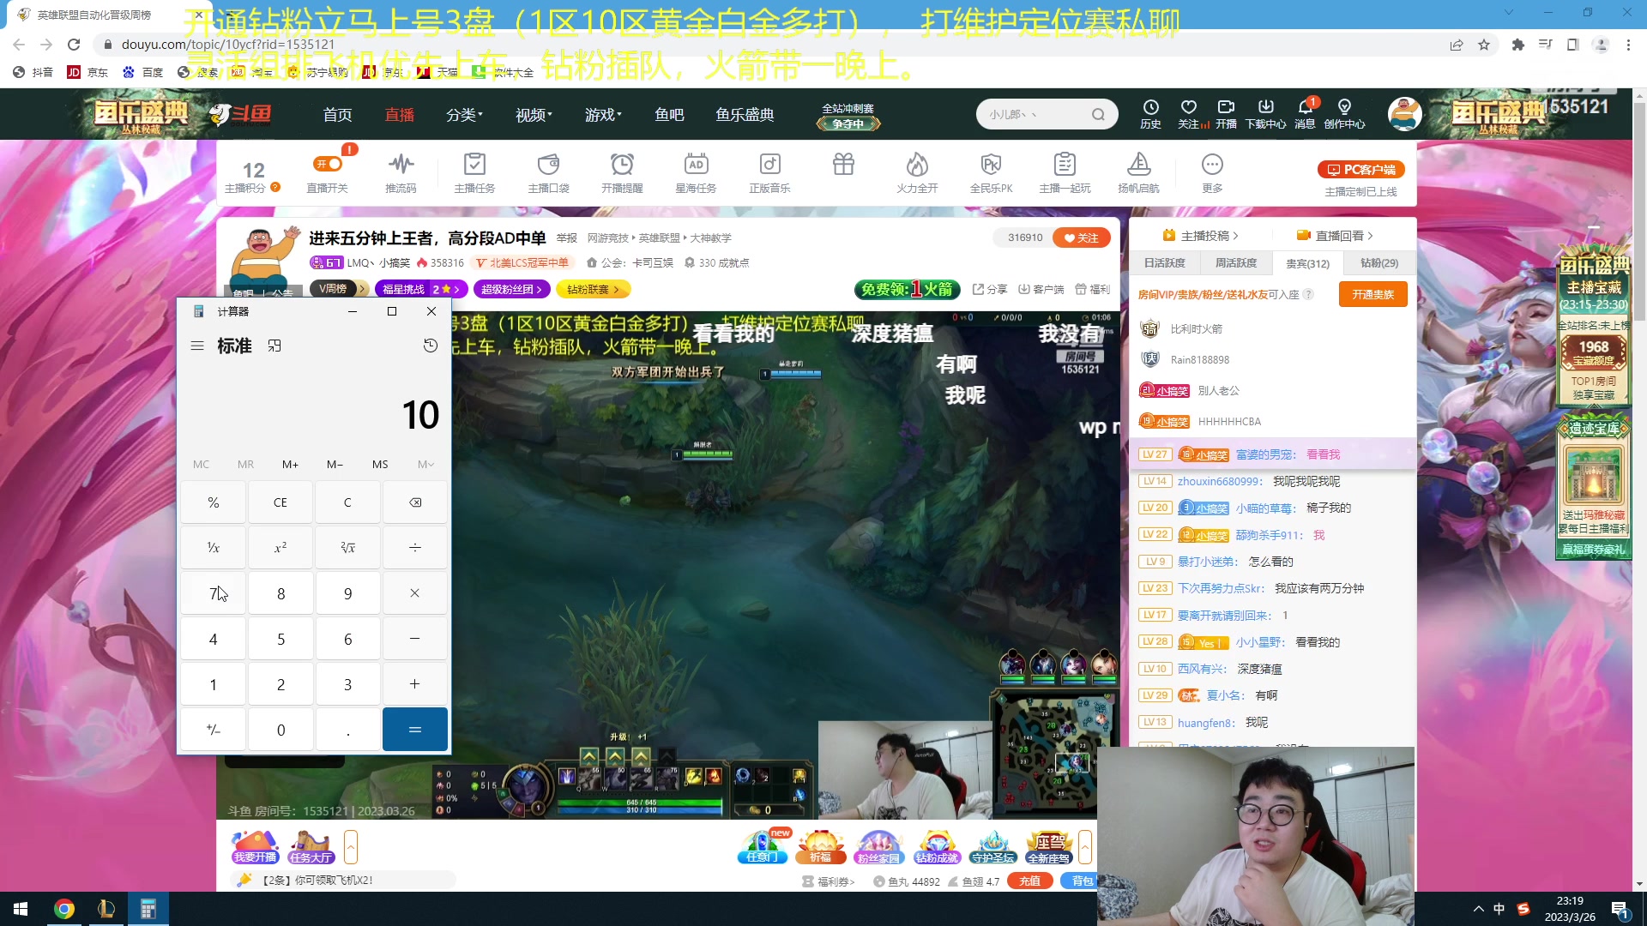Screen dimensions: 1647x926
Task: Click the douyu search input field
Action: pyautogui.click(x=1034, y=114)
